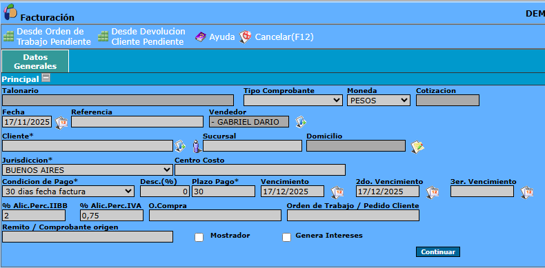Click the Facturación title text
This screenshot has height=268, width=545.
(48, 17)
